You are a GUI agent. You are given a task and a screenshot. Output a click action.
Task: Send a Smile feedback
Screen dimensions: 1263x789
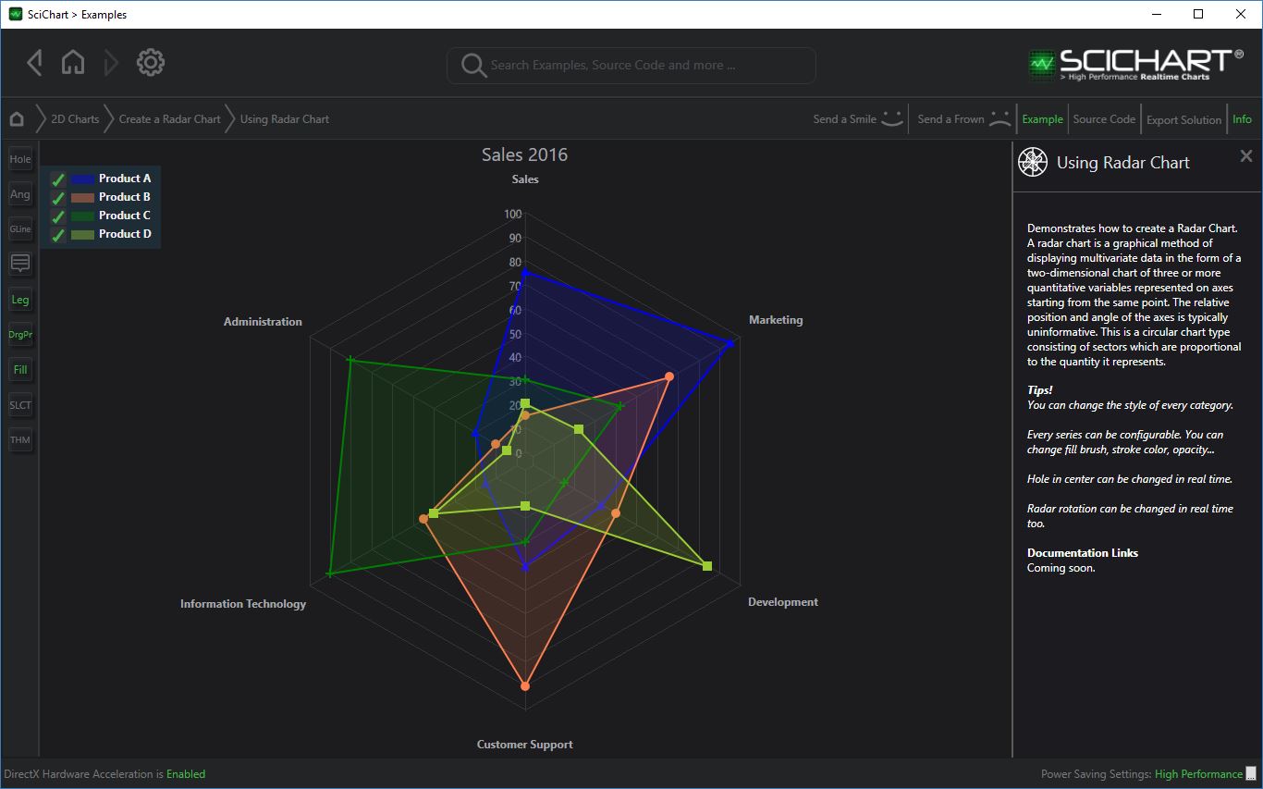(858, 118)
